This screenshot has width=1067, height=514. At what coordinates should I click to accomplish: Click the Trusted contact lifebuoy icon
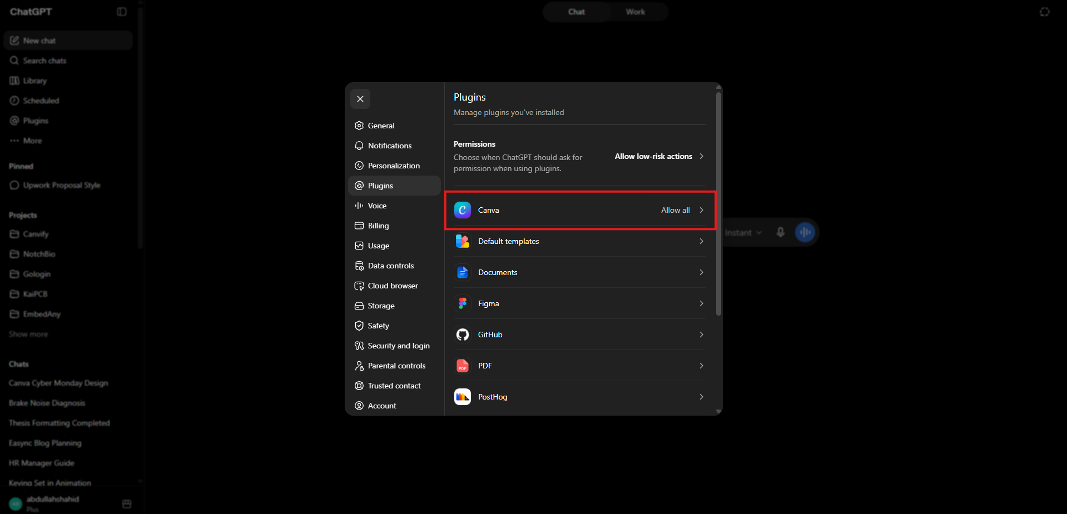pos(359,386)
